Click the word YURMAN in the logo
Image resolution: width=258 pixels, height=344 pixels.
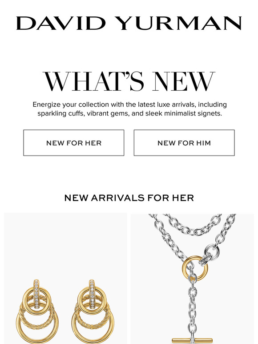178,23
